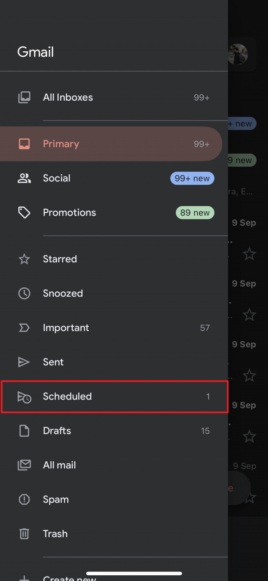268x581 pixels.
Task: Tap the profile avatar picture
Action: [x=238, y=54]
